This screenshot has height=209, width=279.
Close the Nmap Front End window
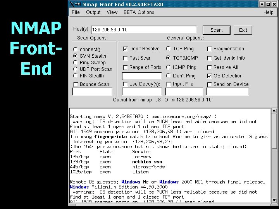[274, 4]
